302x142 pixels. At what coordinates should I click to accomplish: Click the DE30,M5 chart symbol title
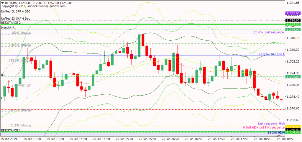pos(11,3)
